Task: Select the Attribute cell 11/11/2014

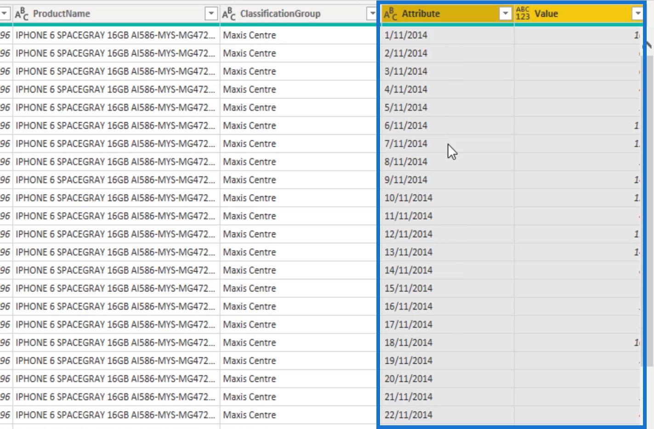Action: (x=447, y=216)
